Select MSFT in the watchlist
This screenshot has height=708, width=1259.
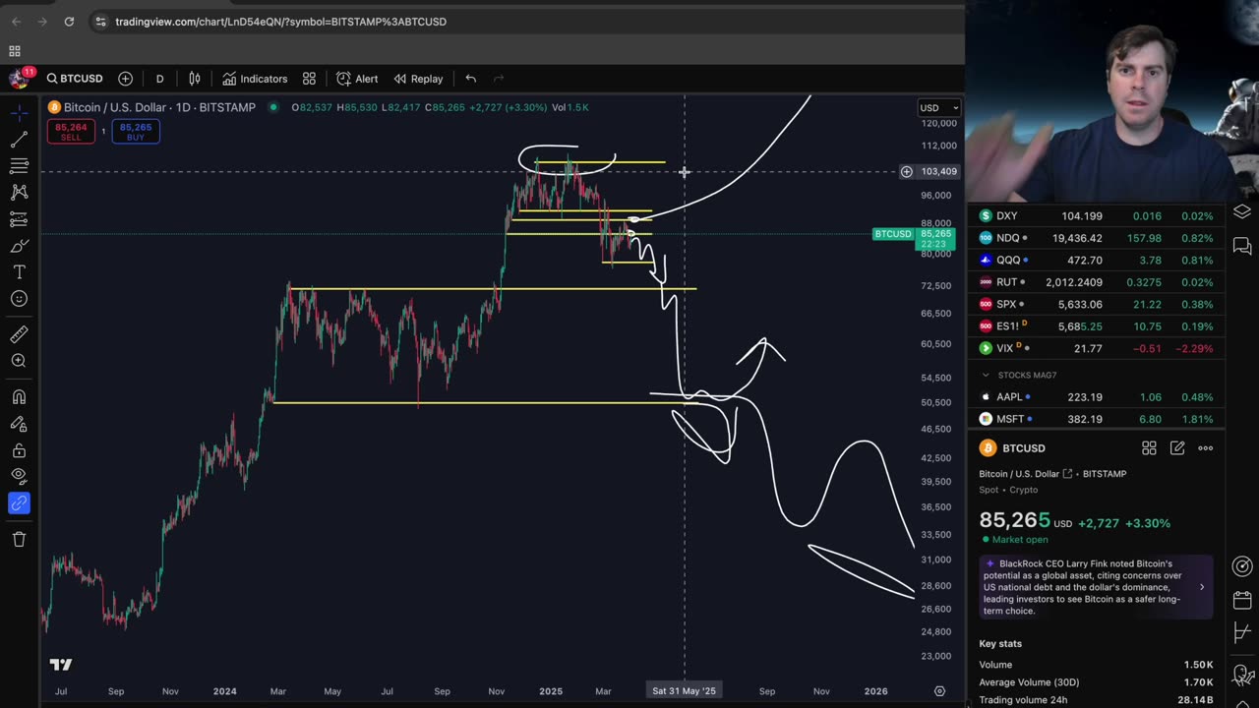(1095, 419)
